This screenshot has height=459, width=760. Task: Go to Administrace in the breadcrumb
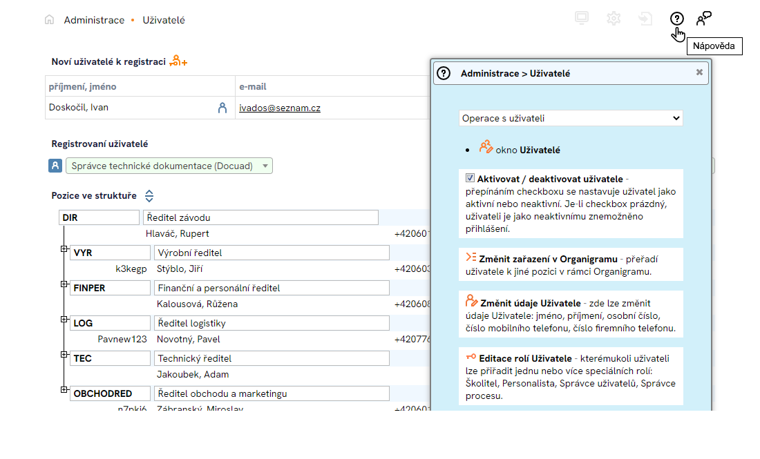[x=94, y=20]
